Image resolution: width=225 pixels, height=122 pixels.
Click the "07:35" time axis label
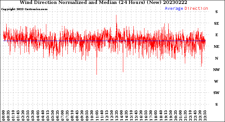point(67,115)
